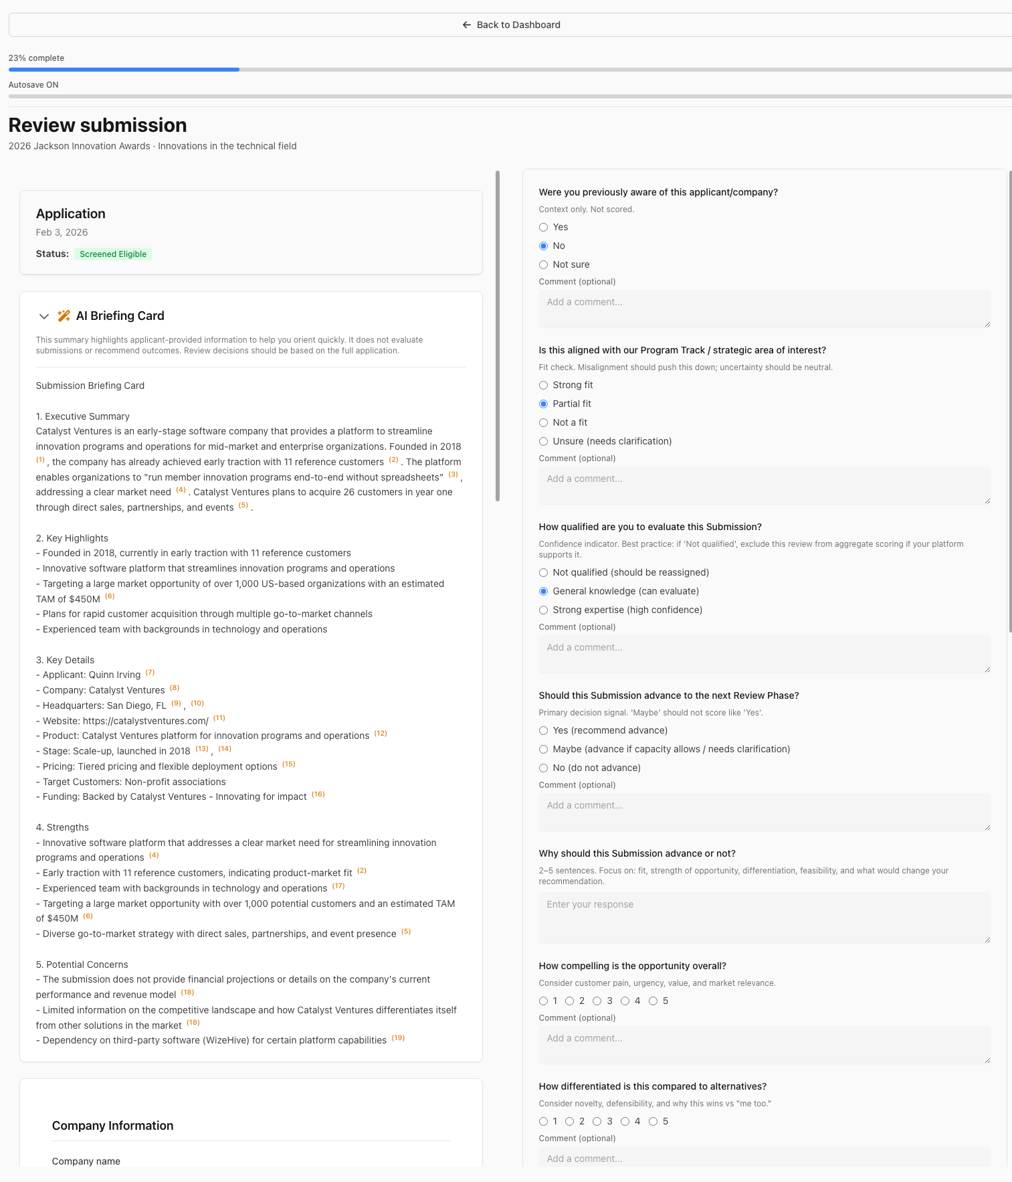Viewport: 1012px width, 1182px height.
Task: Choose "No (do not advance)" for submission advancement
Action: [x=544, y=768]
